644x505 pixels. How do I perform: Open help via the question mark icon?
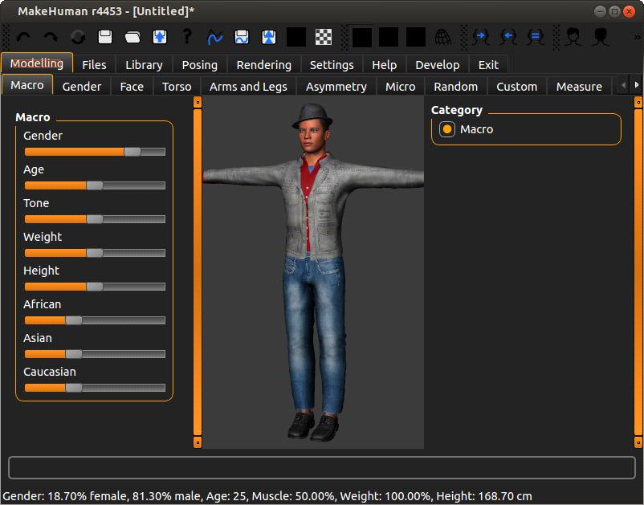(x=187, y=36)
